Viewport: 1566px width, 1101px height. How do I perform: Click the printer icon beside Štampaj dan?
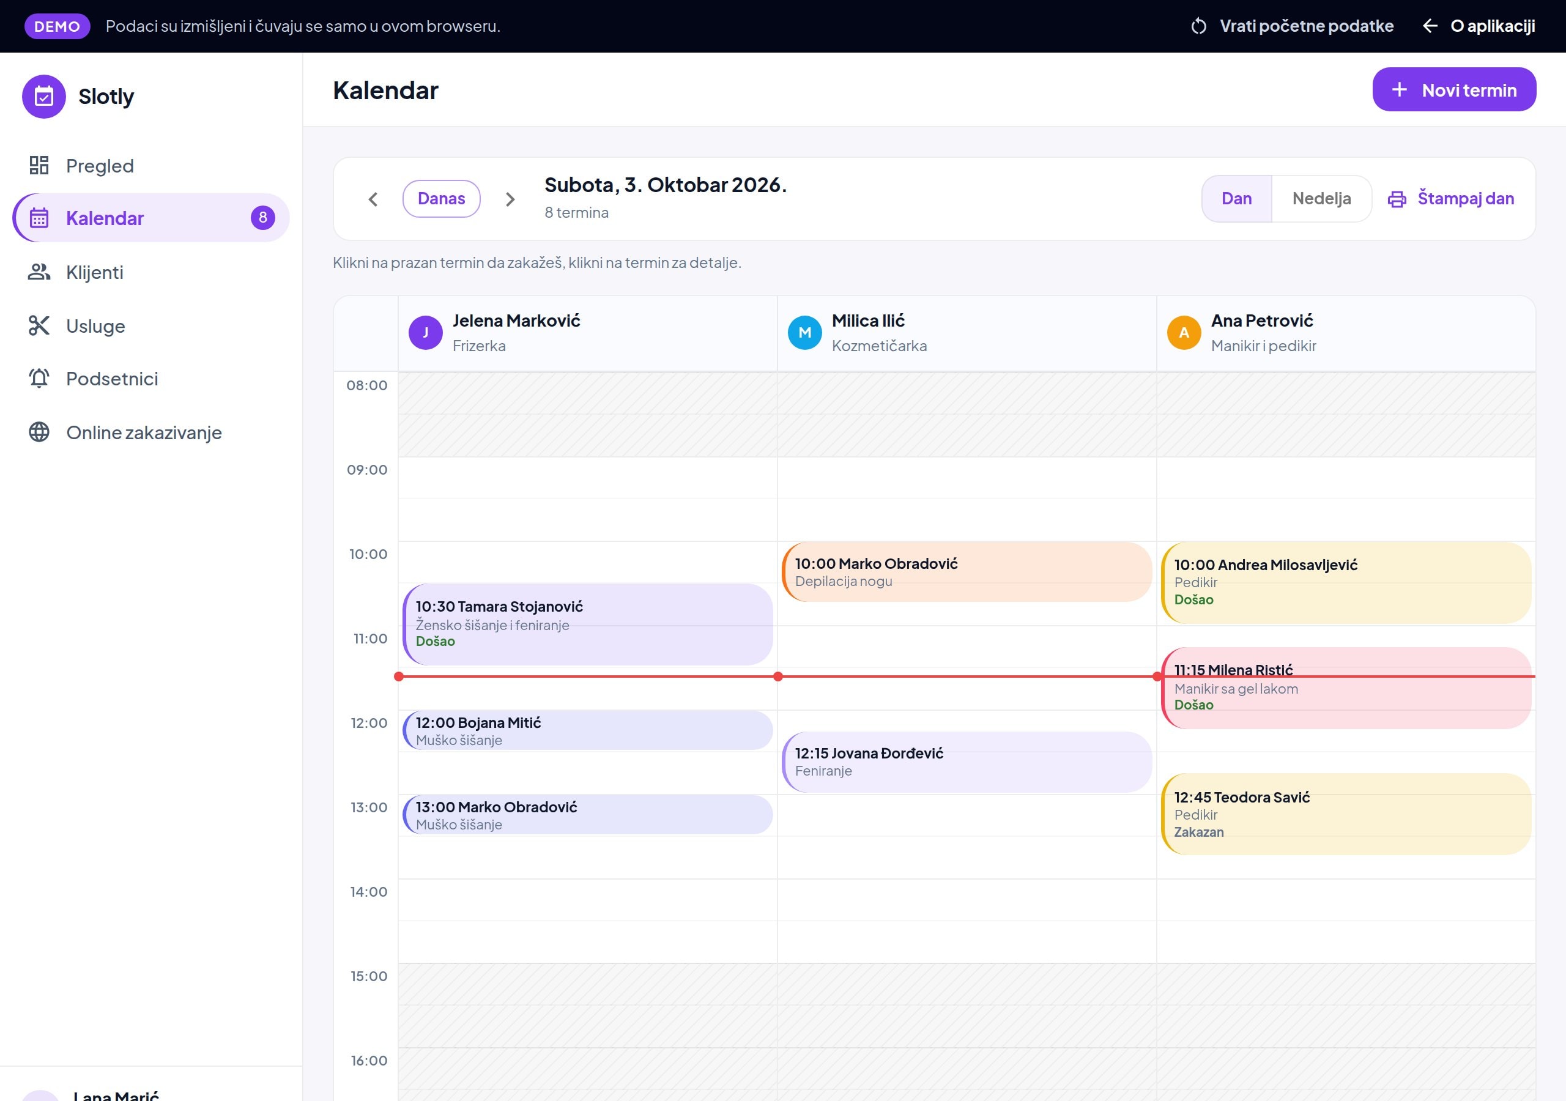[1397, 199]
